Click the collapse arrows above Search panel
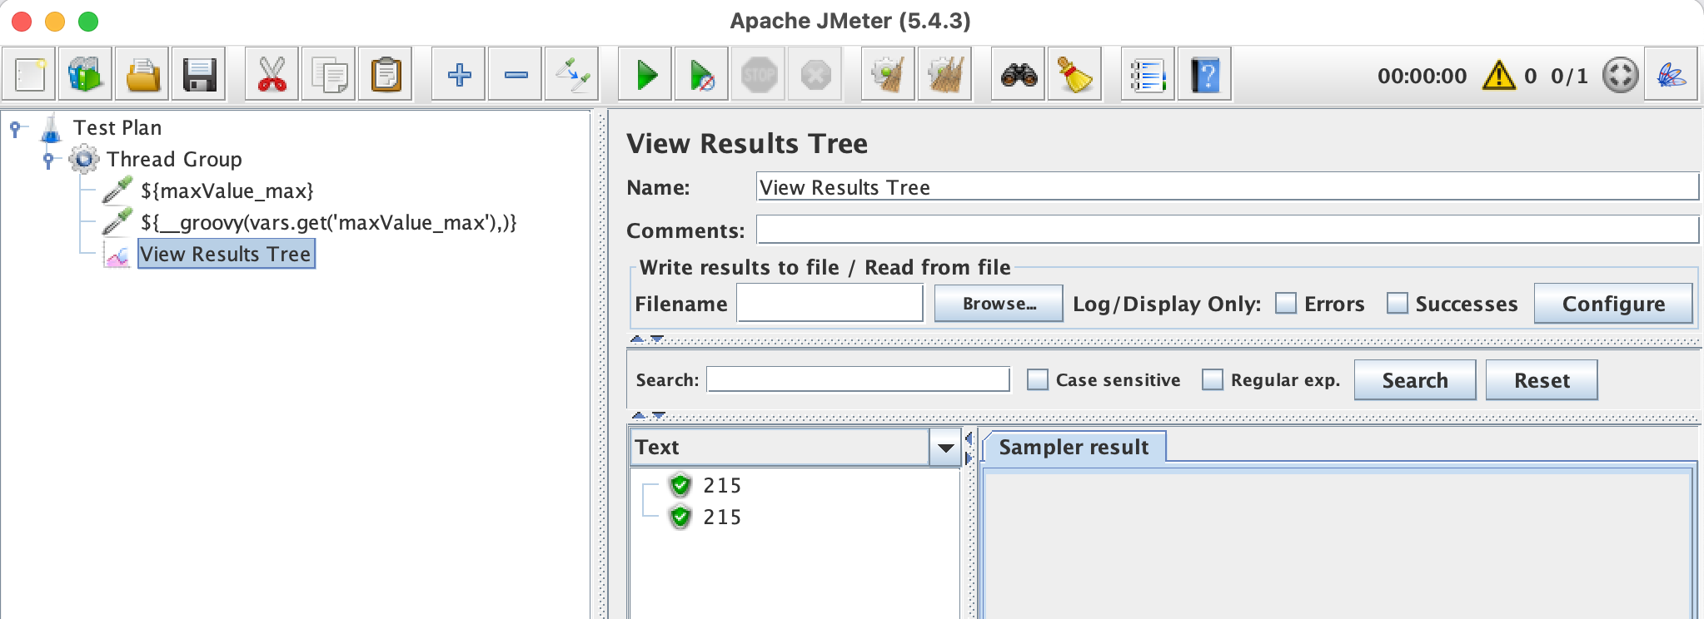Screen dimensions: 1704x619 (647, 339)
